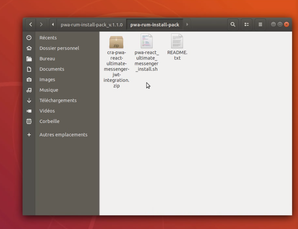Toggle list view layout button

click(247, 25)
